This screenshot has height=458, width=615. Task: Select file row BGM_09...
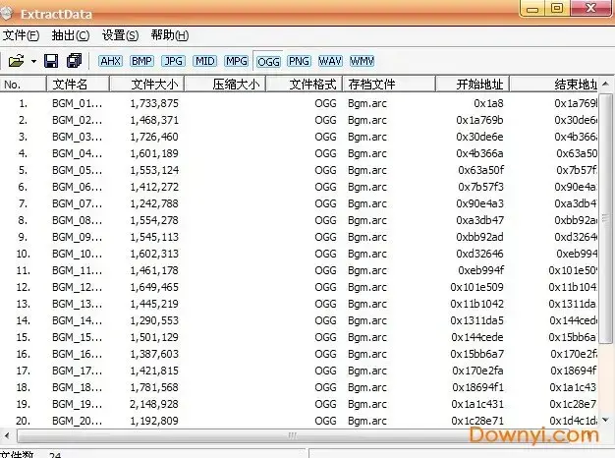[x=299, y=237]
